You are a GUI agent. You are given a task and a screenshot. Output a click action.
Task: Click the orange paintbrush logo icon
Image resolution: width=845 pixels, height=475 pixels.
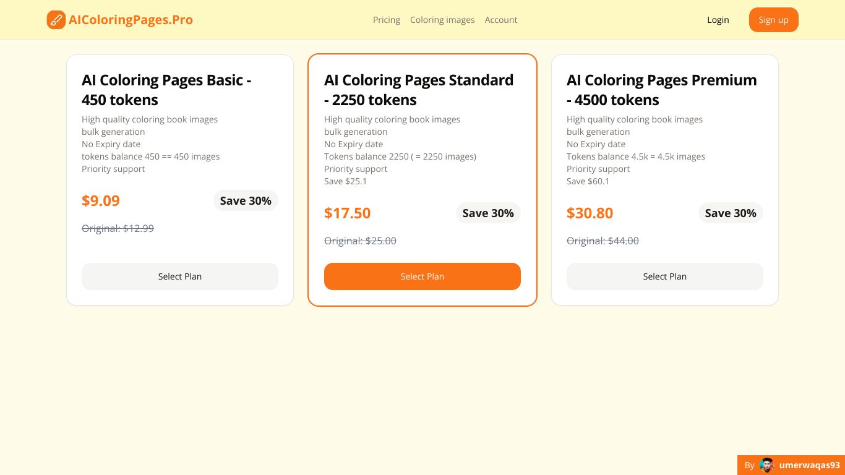[x=56, y=20]
